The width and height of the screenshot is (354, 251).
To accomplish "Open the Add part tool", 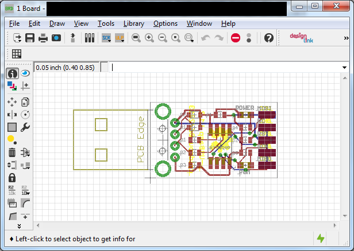I will [x=25, y=152].
